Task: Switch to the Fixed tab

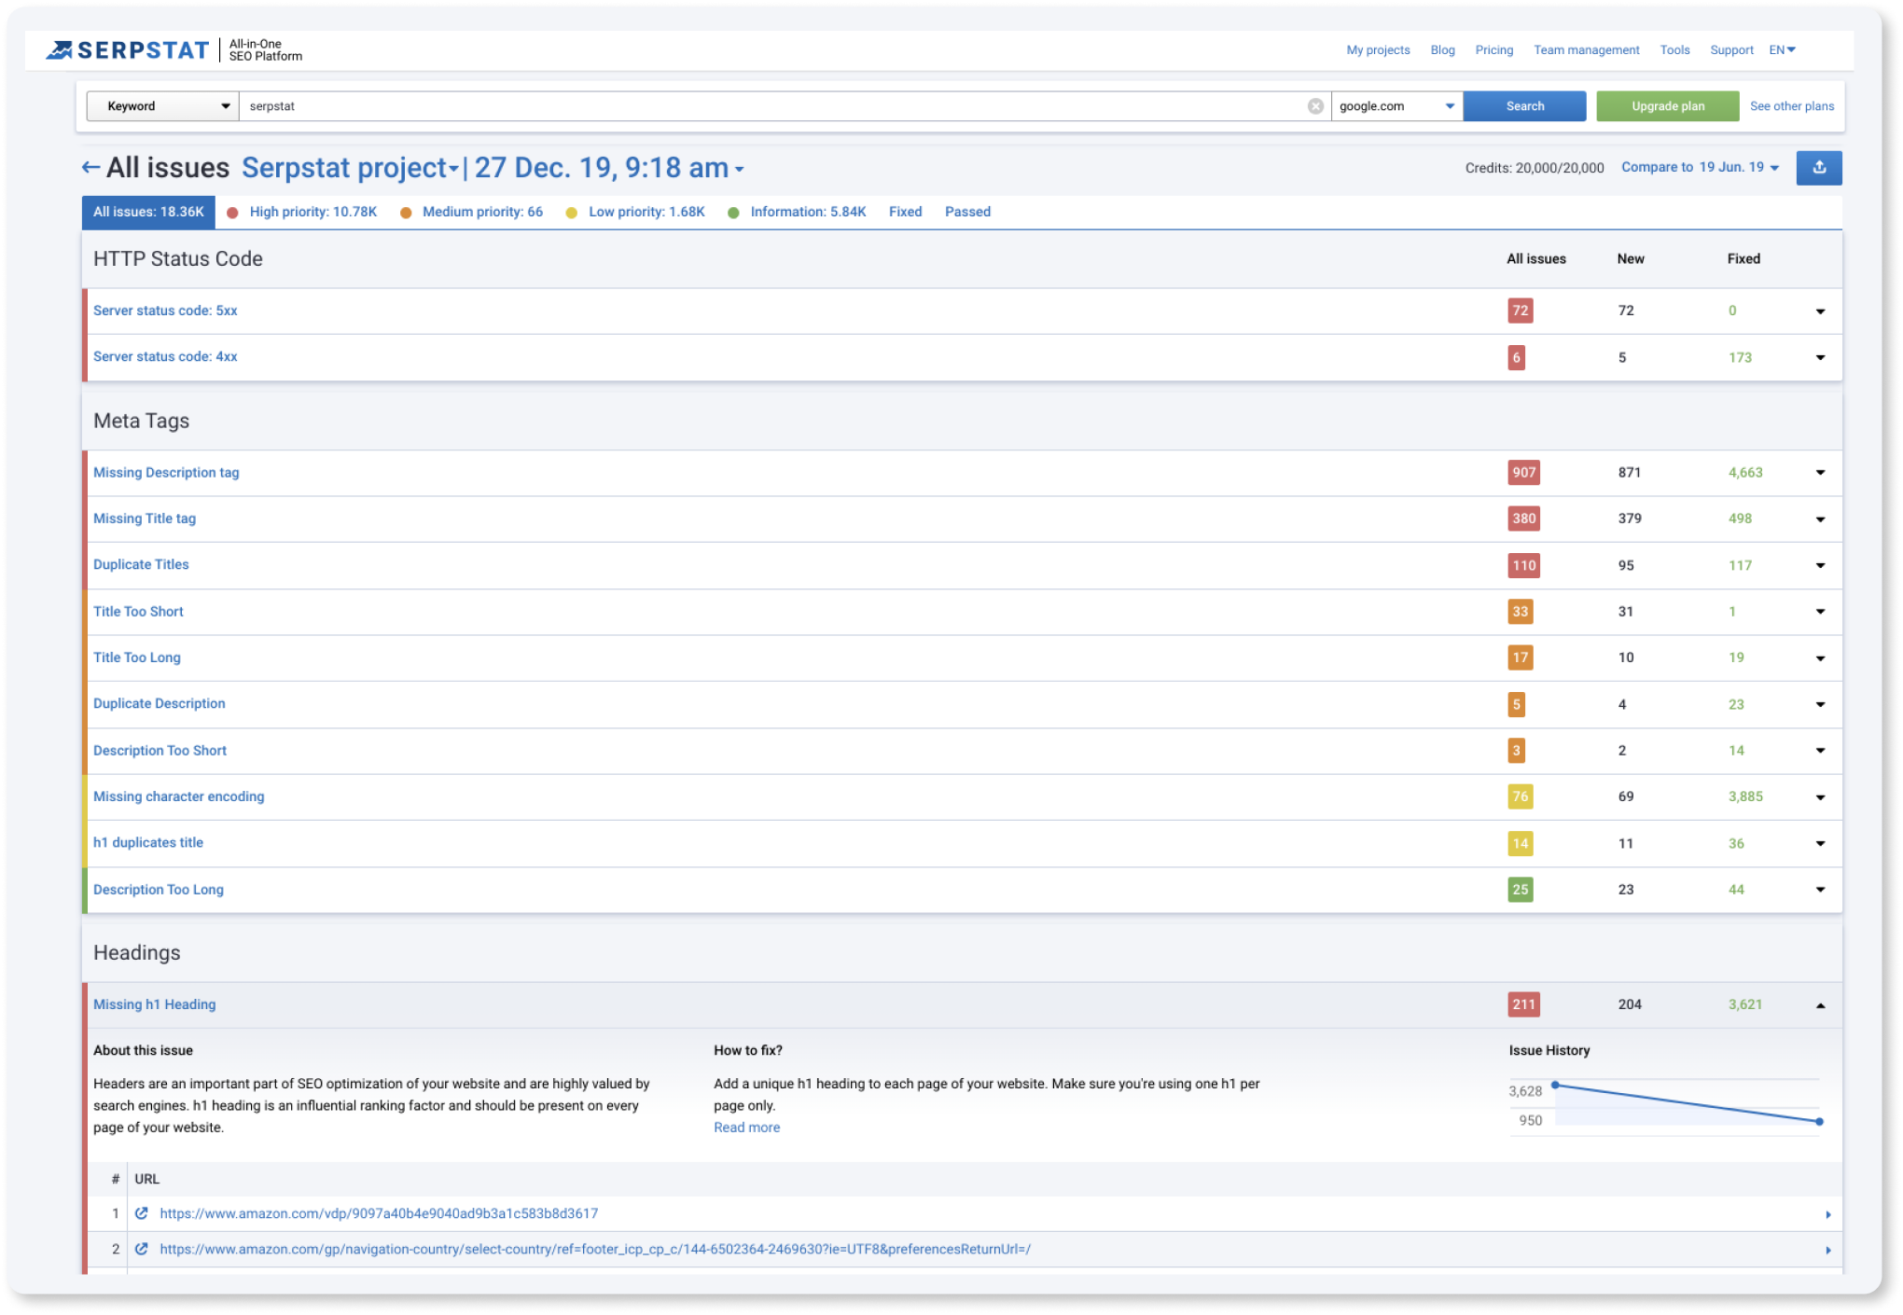Action: coord(905,212)
